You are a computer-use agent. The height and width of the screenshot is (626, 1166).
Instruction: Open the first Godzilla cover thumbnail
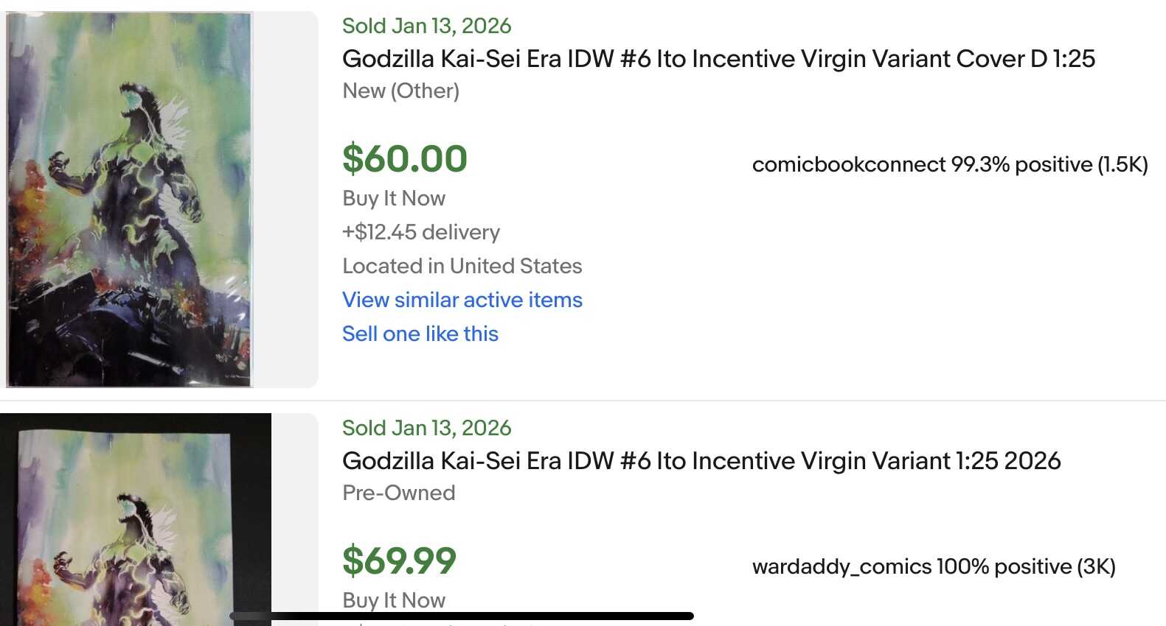pos(130,199)
